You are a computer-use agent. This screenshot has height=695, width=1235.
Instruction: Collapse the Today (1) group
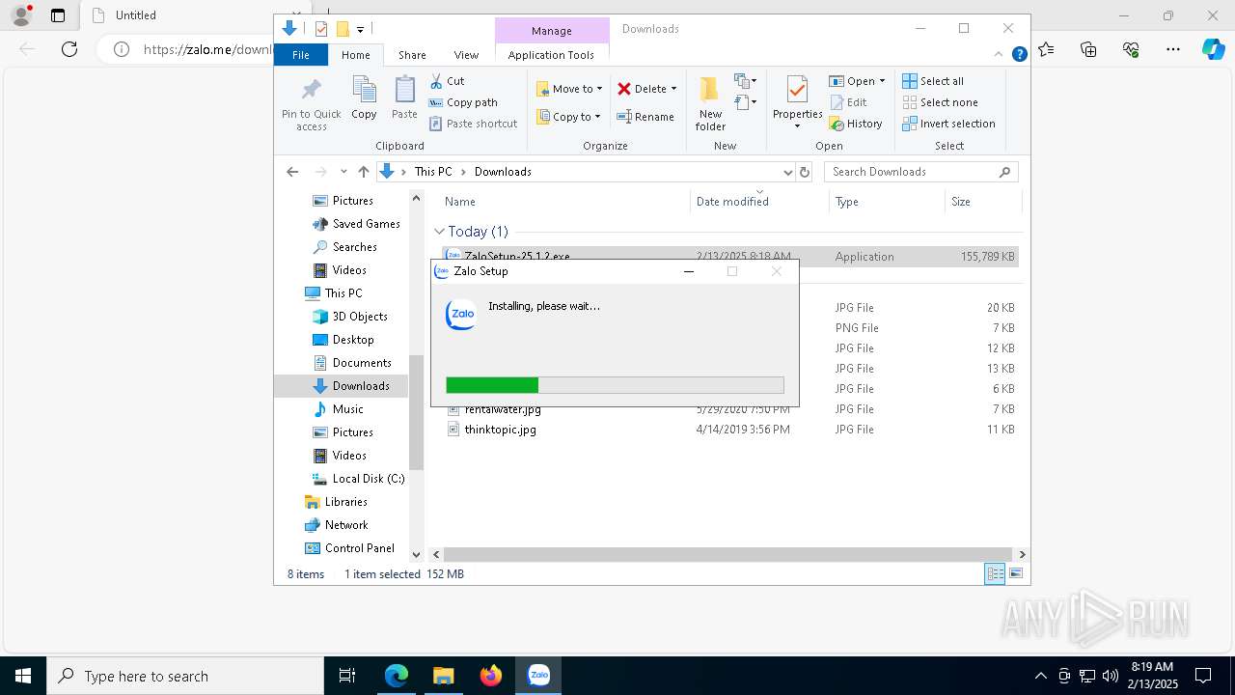(440, 232)
